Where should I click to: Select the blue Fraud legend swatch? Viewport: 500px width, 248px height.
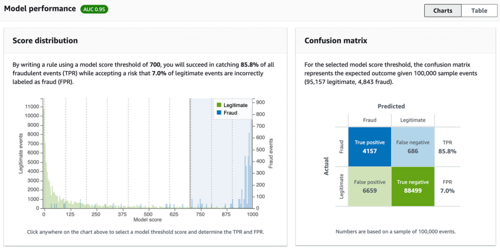[x=219, y=113]
